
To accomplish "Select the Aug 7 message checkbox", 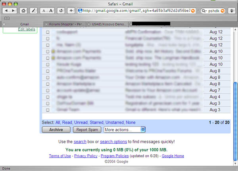I will pyautogui.click(x=48, y=90).
